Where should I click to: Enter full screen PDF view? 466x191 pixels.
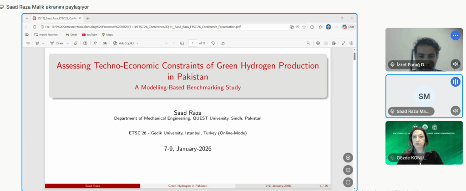[344, 43]
